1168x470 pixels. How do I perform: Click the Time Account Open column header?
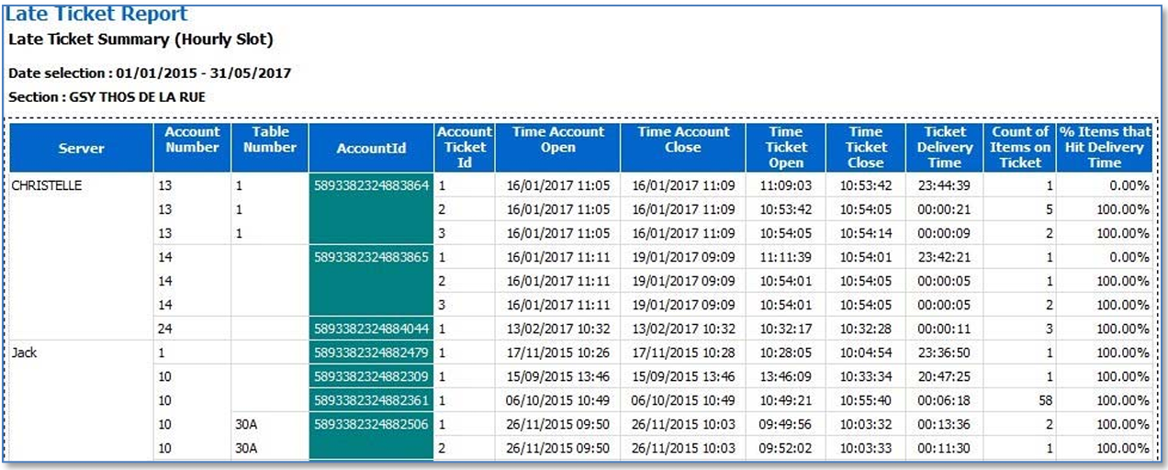pyautogui.click(x=558, y=140)
